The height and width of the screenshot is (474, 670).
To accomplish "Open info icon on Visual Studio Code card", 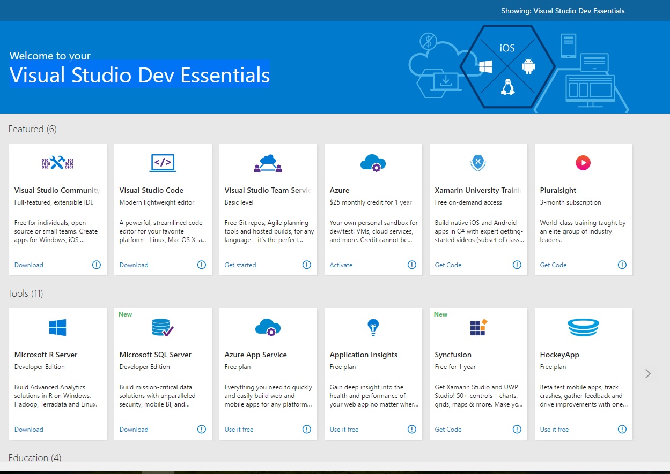I will (202, 265).
